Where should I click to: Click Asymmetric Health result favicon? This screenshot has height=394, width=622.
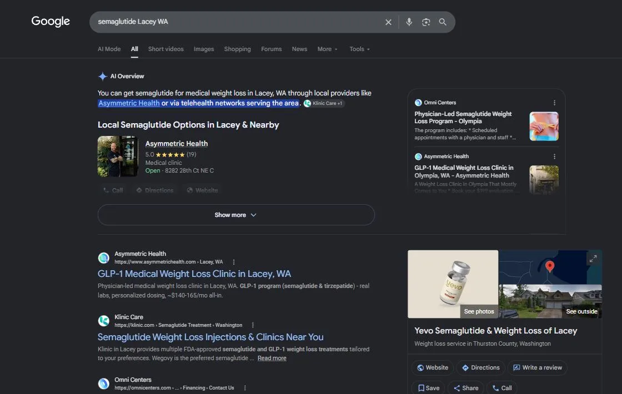(x=103, y=257)
